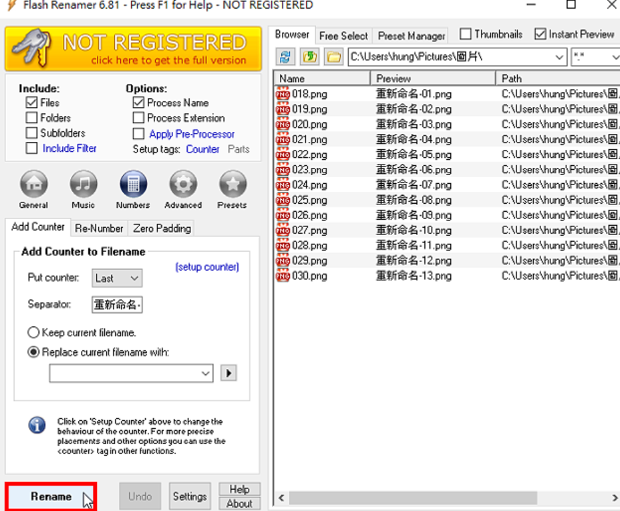Check the Apply Pre-Processor checkbox

point(139,134)
